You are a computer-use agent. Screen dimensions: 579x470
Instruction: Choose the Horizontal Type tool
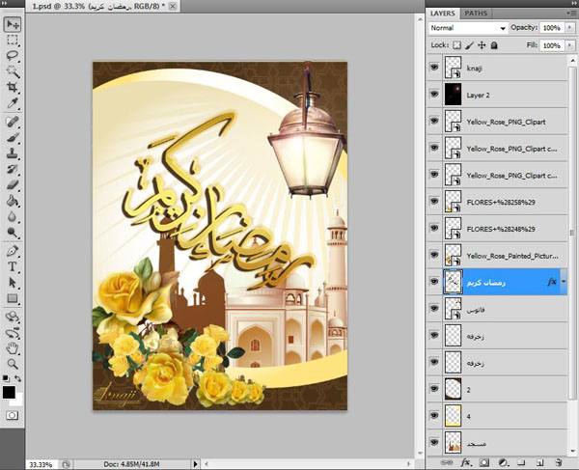point(14,265)
